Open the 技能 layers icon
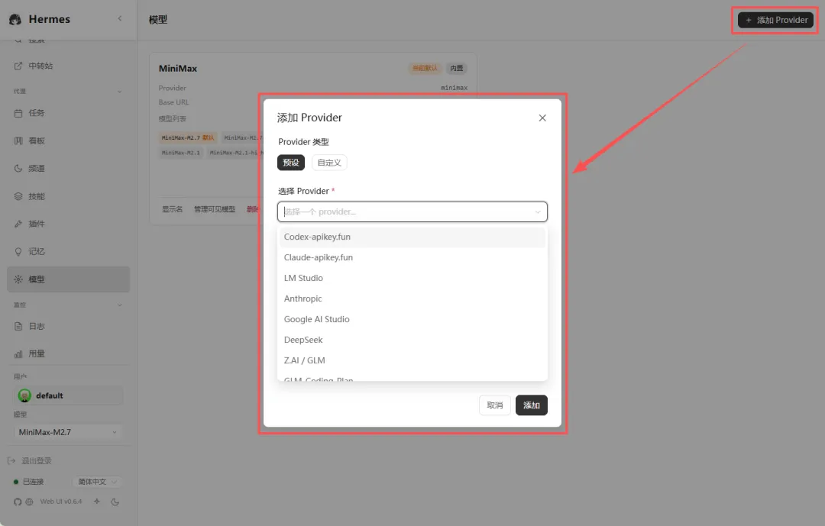 tap(18, 196)
